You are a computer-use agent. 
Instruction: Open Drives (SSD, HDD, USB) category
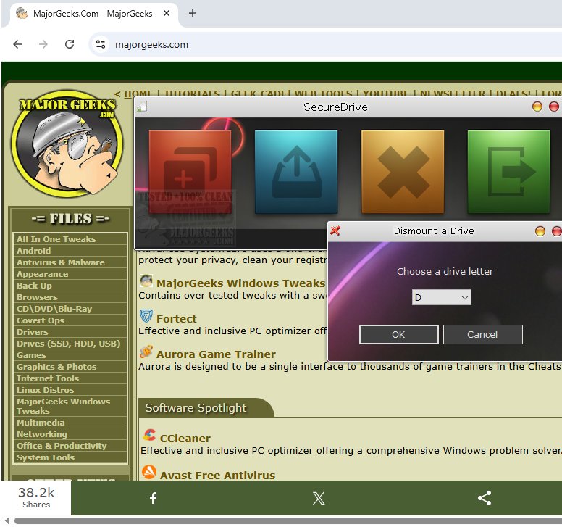point(69,344)
